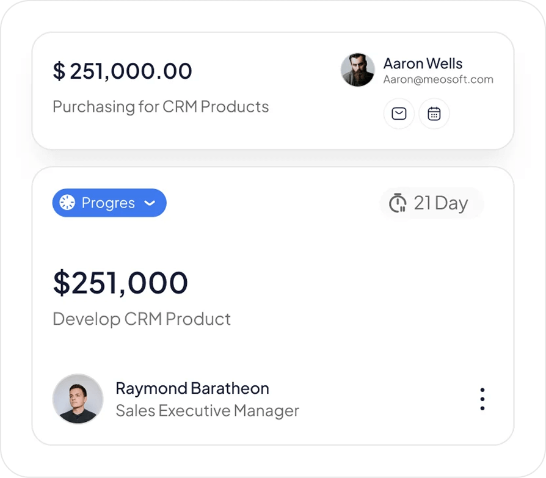Viewport: 546px width, 478px height.
Task: Click the 21 Day duration text
Action: (440, 203)
